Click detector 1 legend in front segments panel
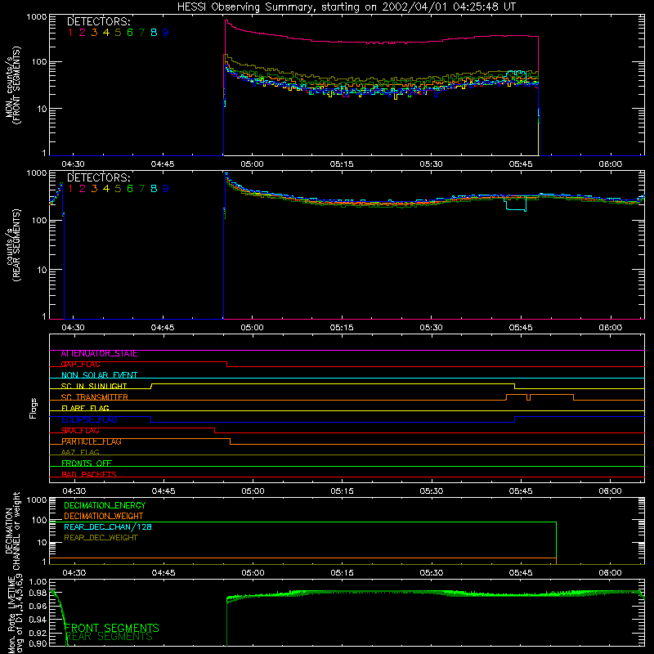 click(70, 33)
